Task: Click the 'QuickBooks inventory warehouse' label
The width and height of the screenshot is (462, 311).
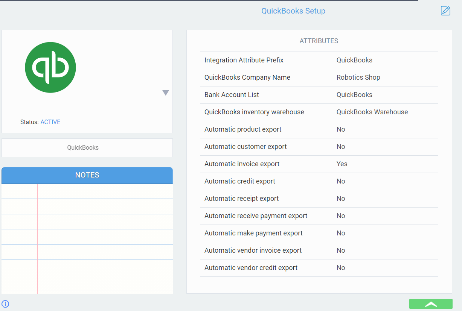Action: tap(254, 112)
